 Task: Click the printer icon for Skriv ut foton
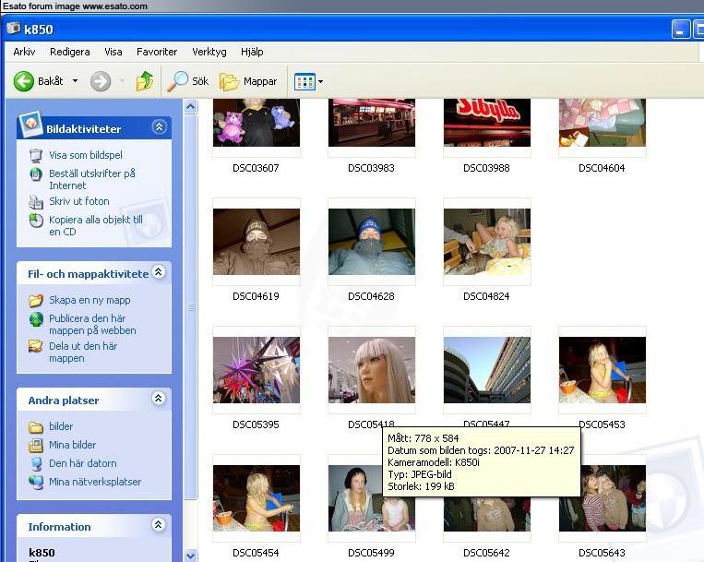(36, 202)
